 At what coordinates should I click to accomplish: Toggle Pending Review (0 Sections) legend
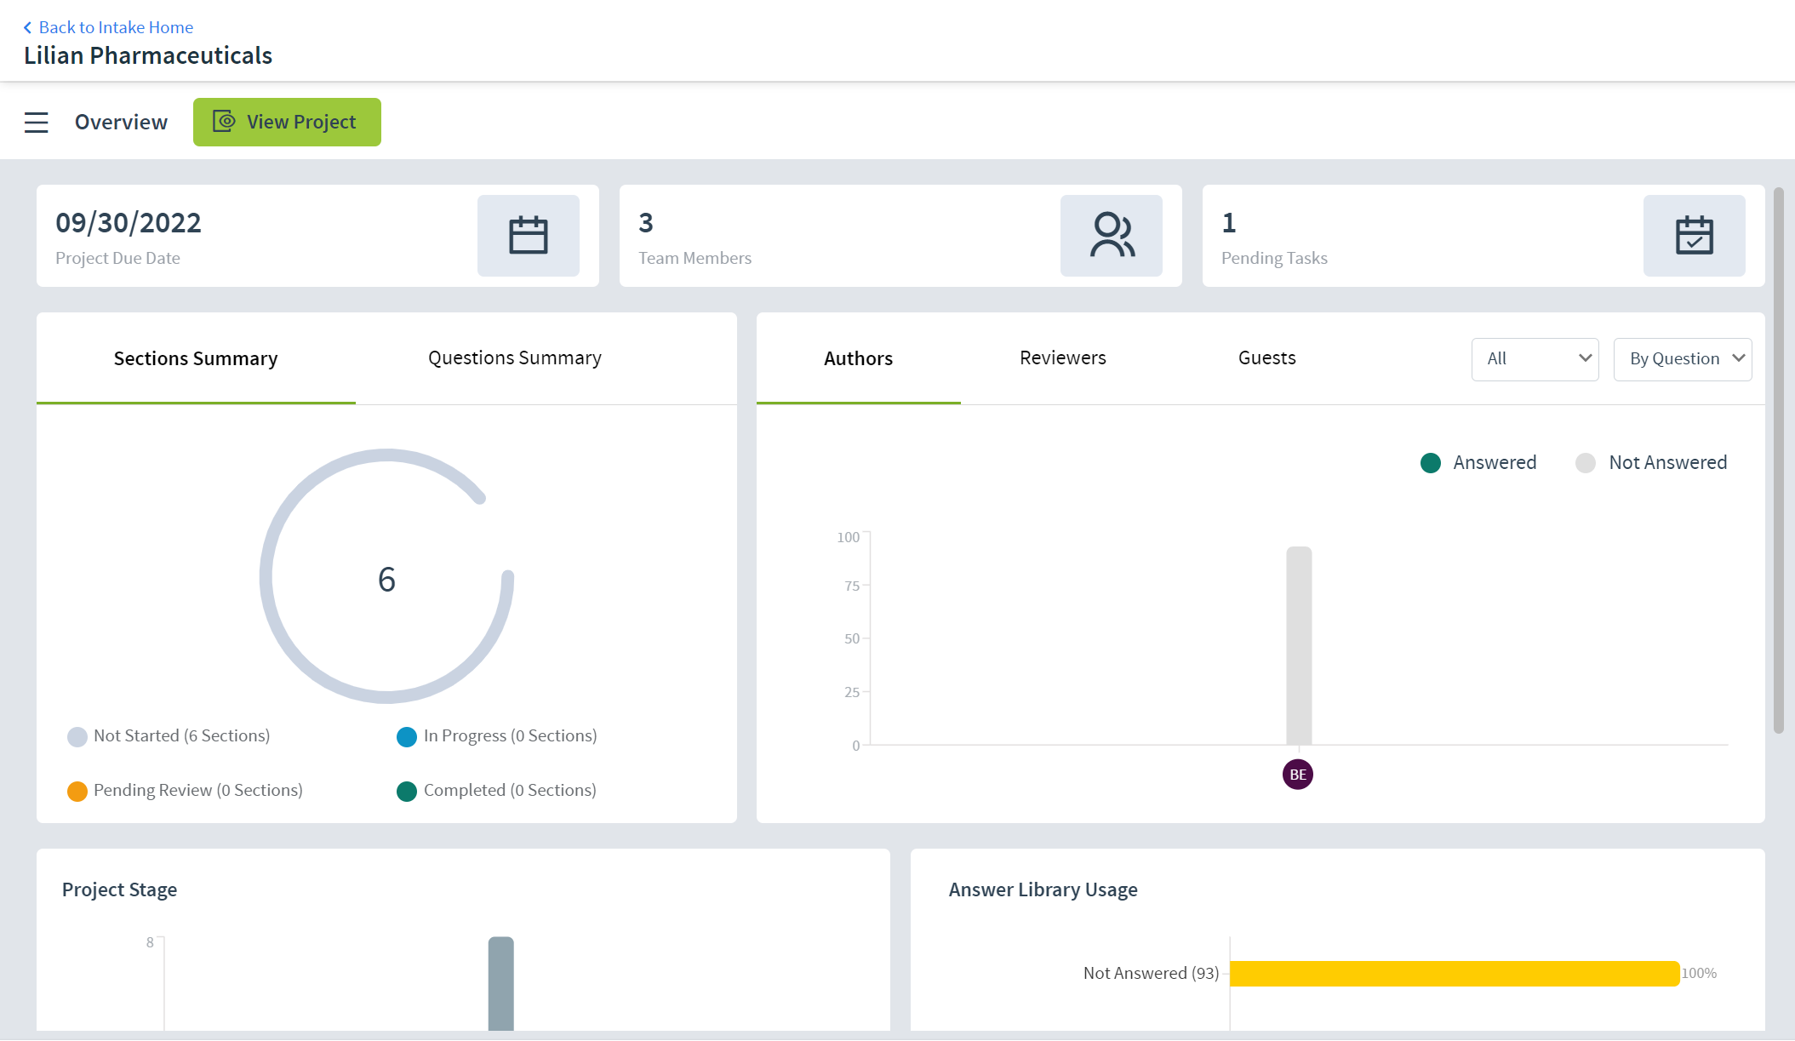(x=185, y=791)
